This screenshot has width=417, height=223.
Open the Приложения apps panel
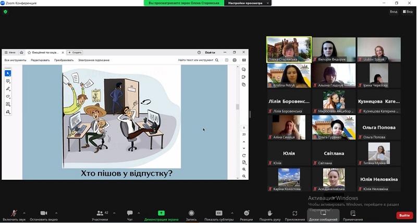295,214
